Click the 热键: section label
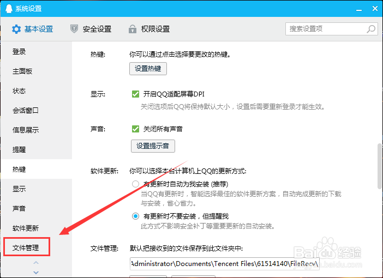Image resolution: width=383 pixels, height=278 pixels. 98,54
